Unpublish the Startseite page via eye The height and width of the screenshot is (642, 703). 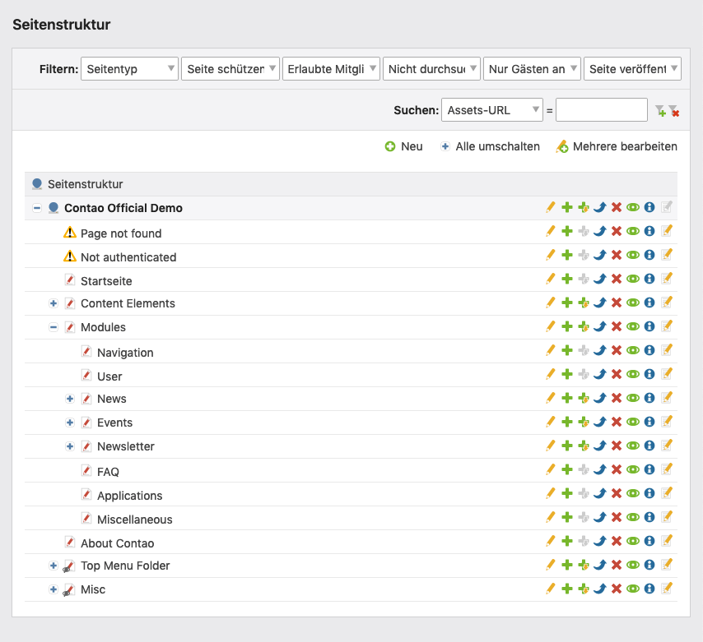pyautogui.click(x=633, y=279)
